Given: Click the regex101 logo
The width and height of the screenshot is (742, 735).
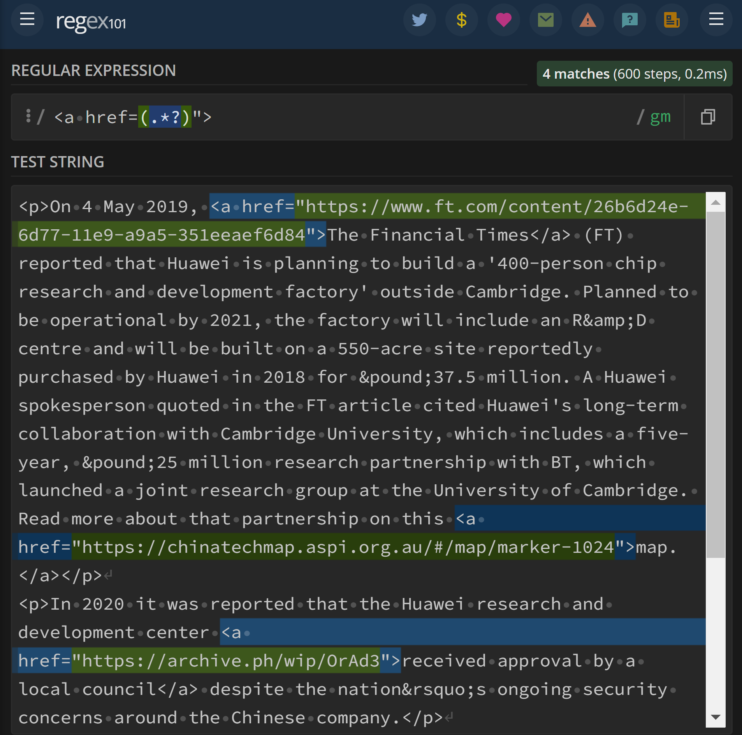Looking at the screenshot, I should (91, 22).
